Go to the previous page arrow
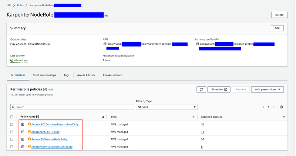Screen dimensions: 296x156 point(263,107)
